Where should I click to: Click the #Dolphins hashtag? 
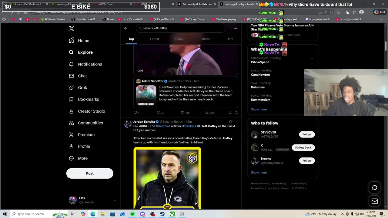tap(163, 126)
